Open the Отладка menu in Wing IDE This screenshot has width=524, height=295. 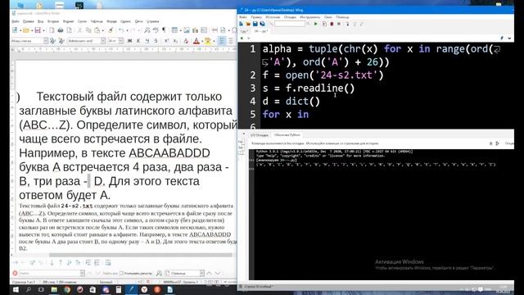pos(290,17)
